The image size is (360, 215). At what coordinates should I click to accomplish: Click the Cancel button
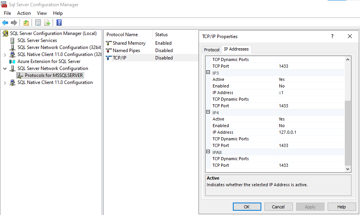click(x=278, y=207)
